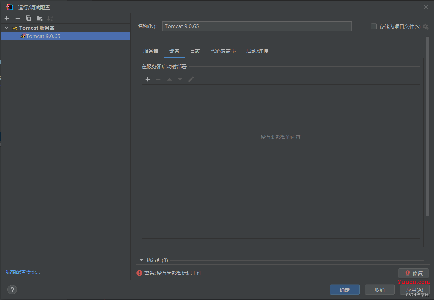Screen dimensions: 434x300
Task: Click the 修复 fix button
Action: (413, 273)
